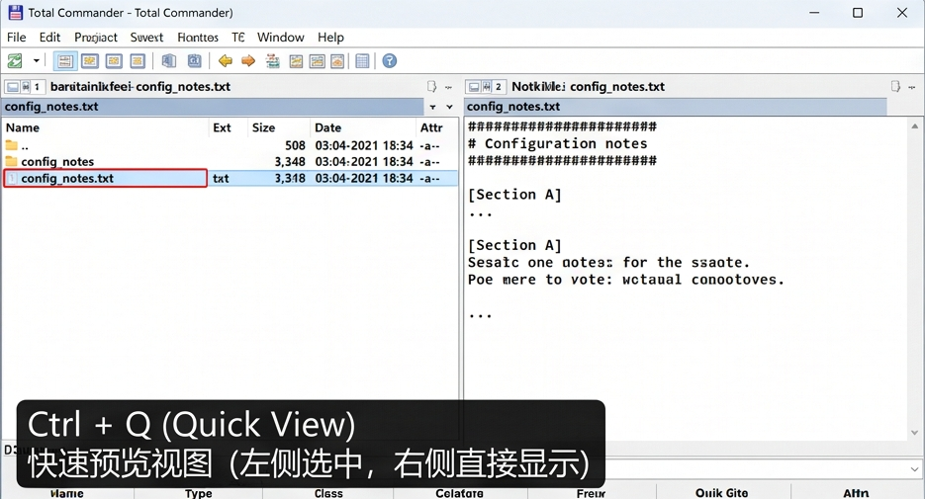Click the dash button at right panel header end
The width and height of the screenshot is (925, 499).
[912, 87]
